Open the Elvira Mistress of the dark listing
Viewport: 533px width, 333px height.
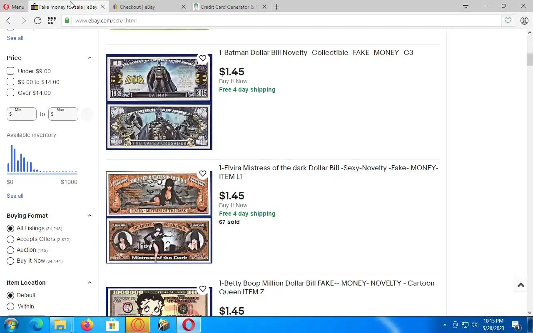coord(329,172)
